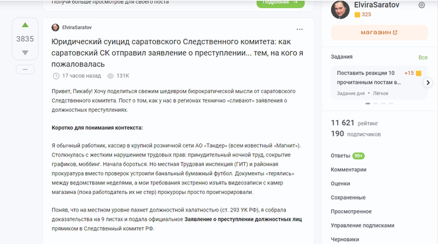Upvote the post with green arrow
The width and height of the screenshot is (438, 244).
tap(25, 25)
